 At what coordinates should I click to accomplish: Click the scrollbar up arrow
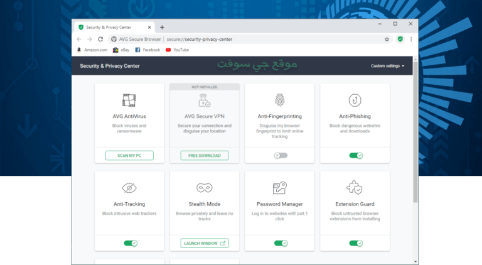coord(415,59)
